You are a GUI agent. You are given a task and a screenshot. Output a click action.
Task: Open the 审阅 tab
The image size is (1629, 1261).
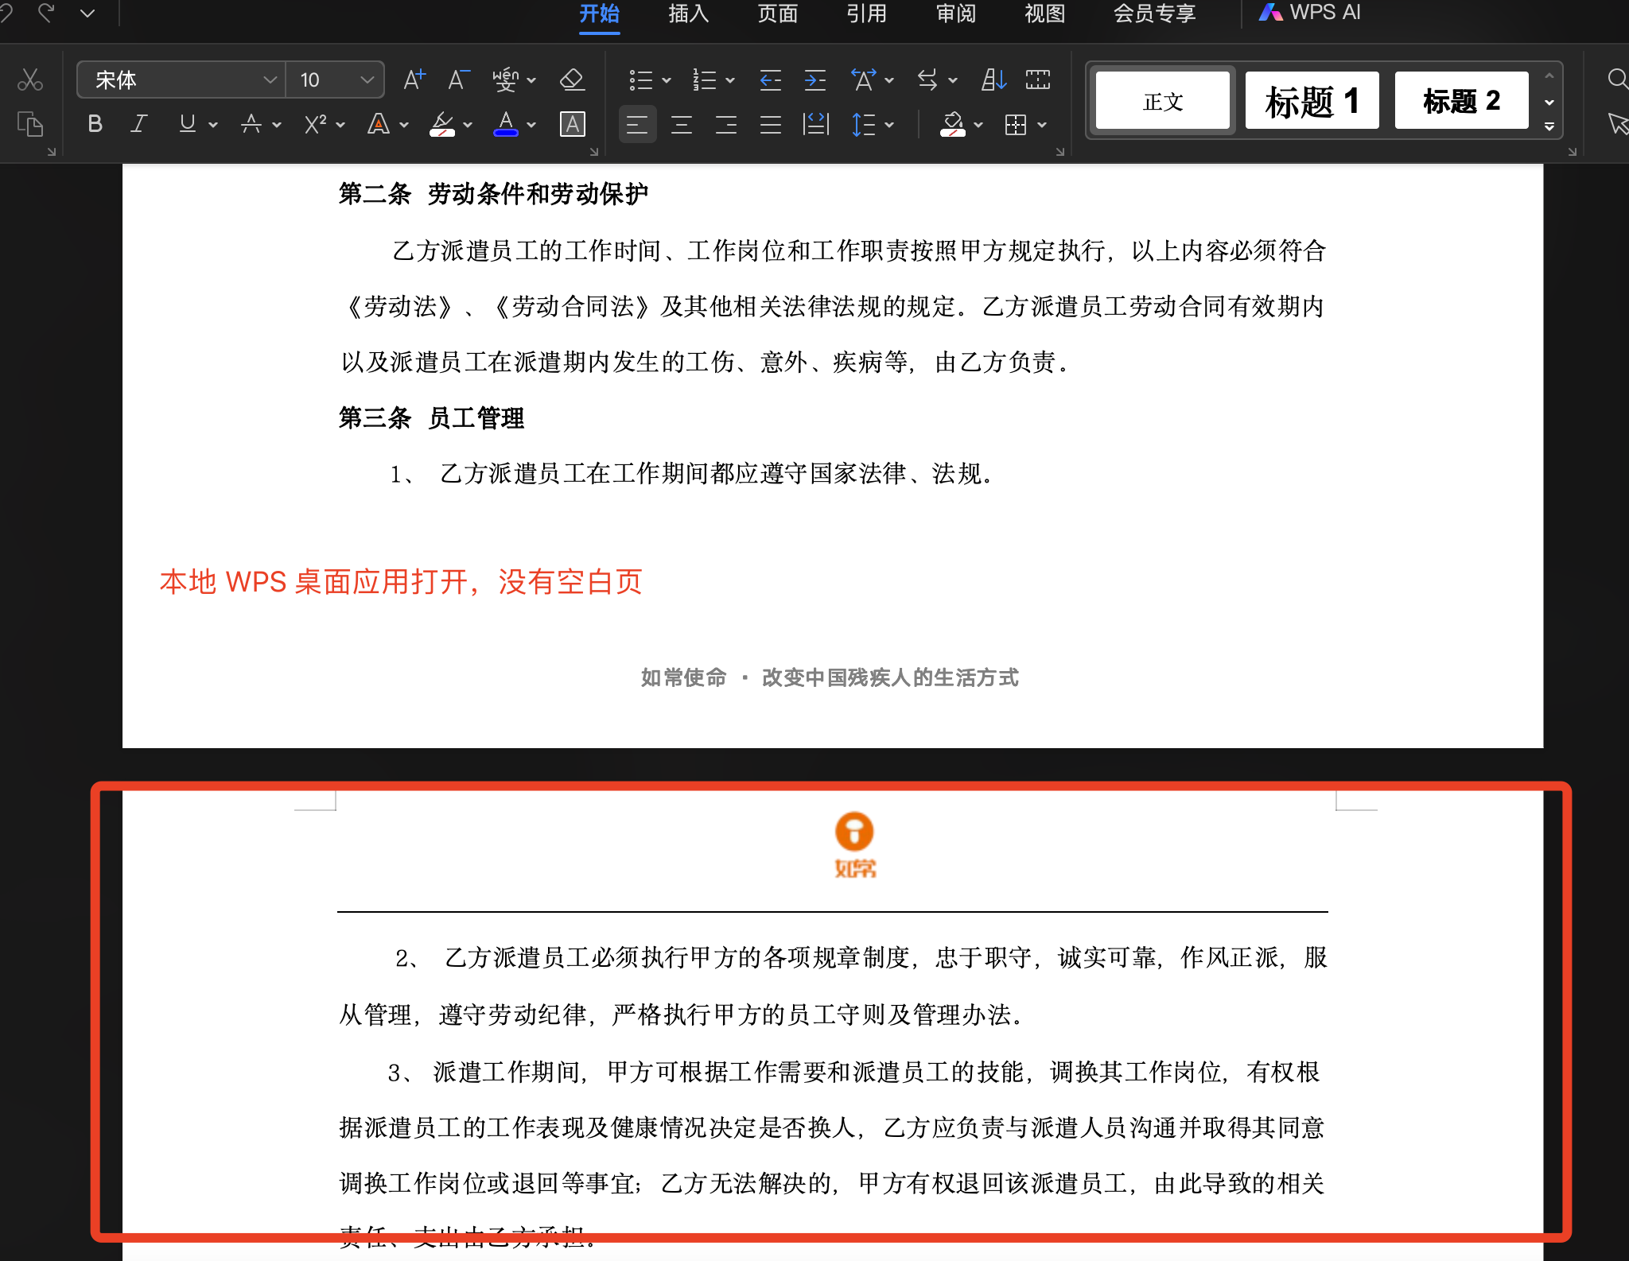[956, 14]
